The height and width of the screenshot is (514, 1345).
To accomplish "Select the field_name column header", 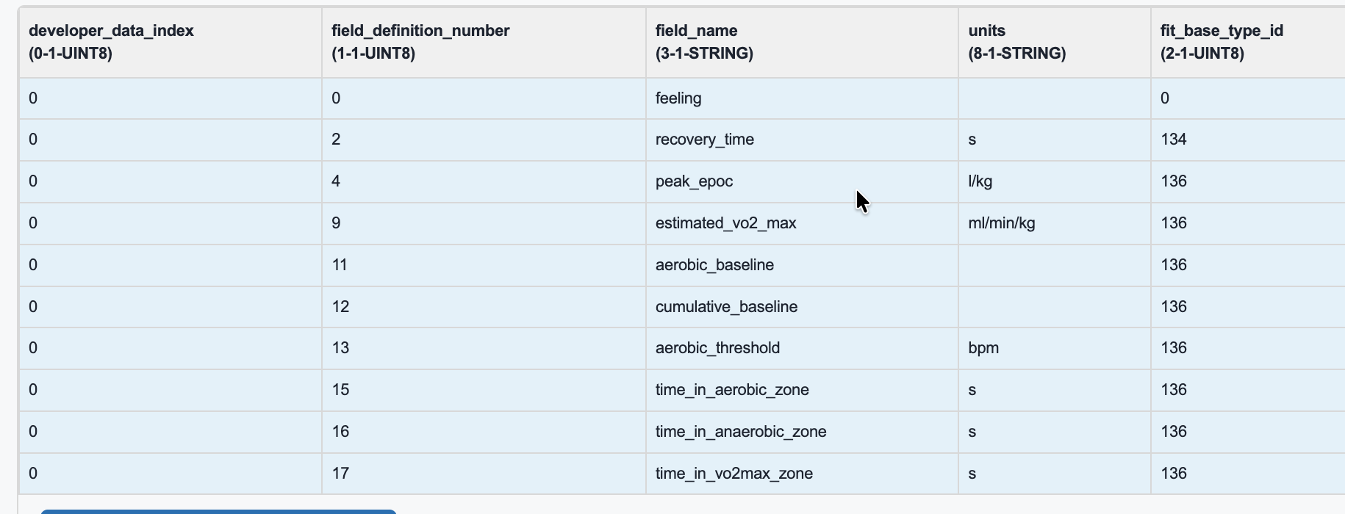I will (x=704, y=42).
